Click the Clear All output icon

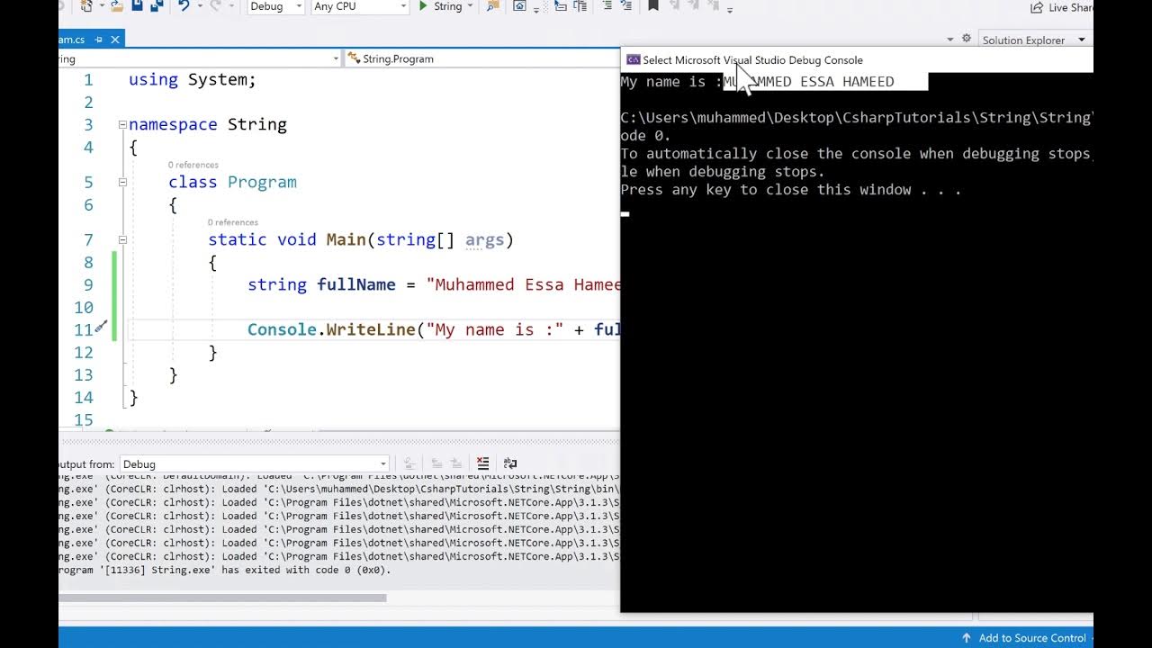click(483, 463)
